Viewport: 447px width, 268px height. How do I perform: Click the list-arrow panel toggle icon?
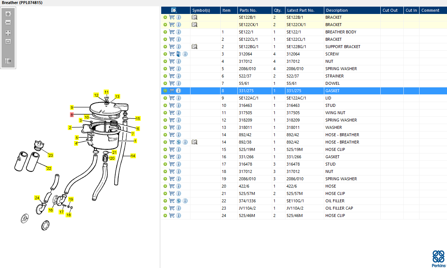[8, 61]
